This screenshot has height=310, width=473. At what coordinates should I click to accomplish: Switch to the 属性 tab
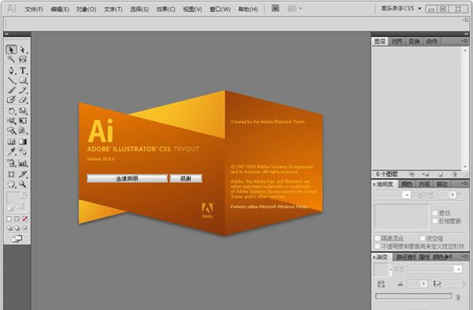[x=424, y=257]
